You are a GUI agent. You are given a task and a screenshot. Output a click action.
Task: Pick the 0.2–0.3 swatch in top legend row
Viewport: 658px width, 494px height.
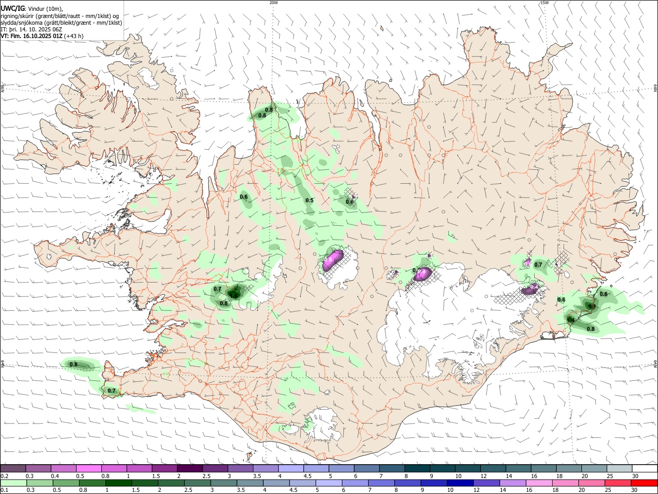tap(13, 469)
